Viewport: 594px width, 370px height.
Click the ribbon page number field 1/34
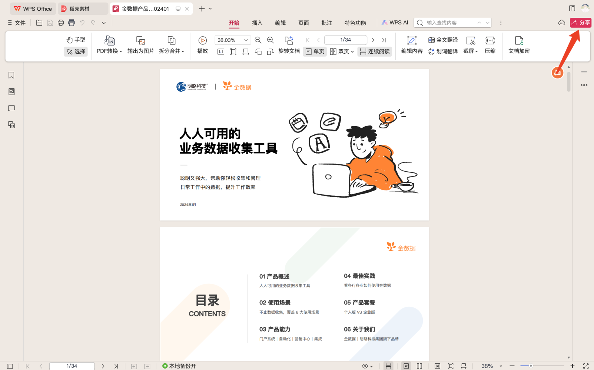pyautogui.click(x=345, y=40)
